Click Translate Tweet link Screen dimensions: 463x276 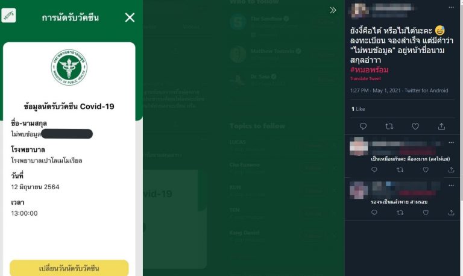(x=365, y=78)
